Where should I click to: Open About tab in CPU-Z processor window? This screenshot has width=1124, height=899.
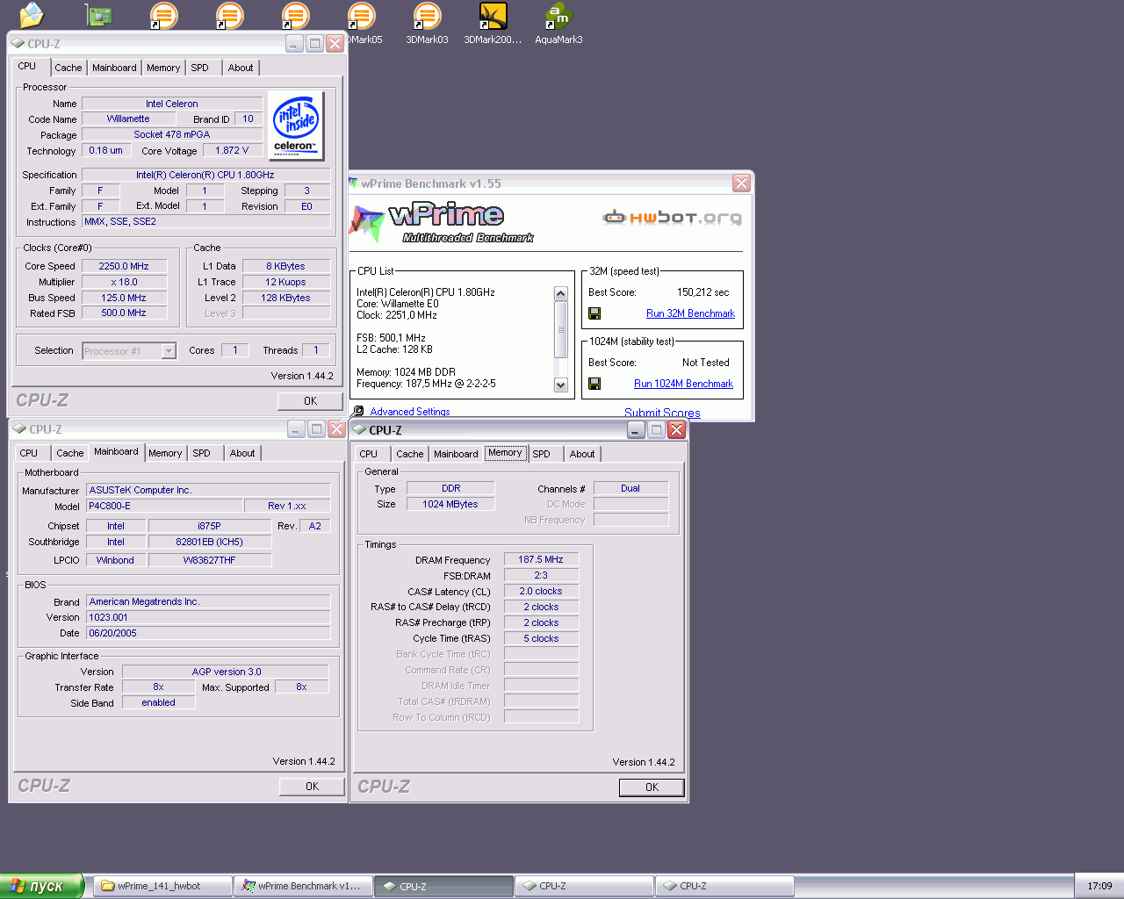pyautogui.click(x=241, y=68)
